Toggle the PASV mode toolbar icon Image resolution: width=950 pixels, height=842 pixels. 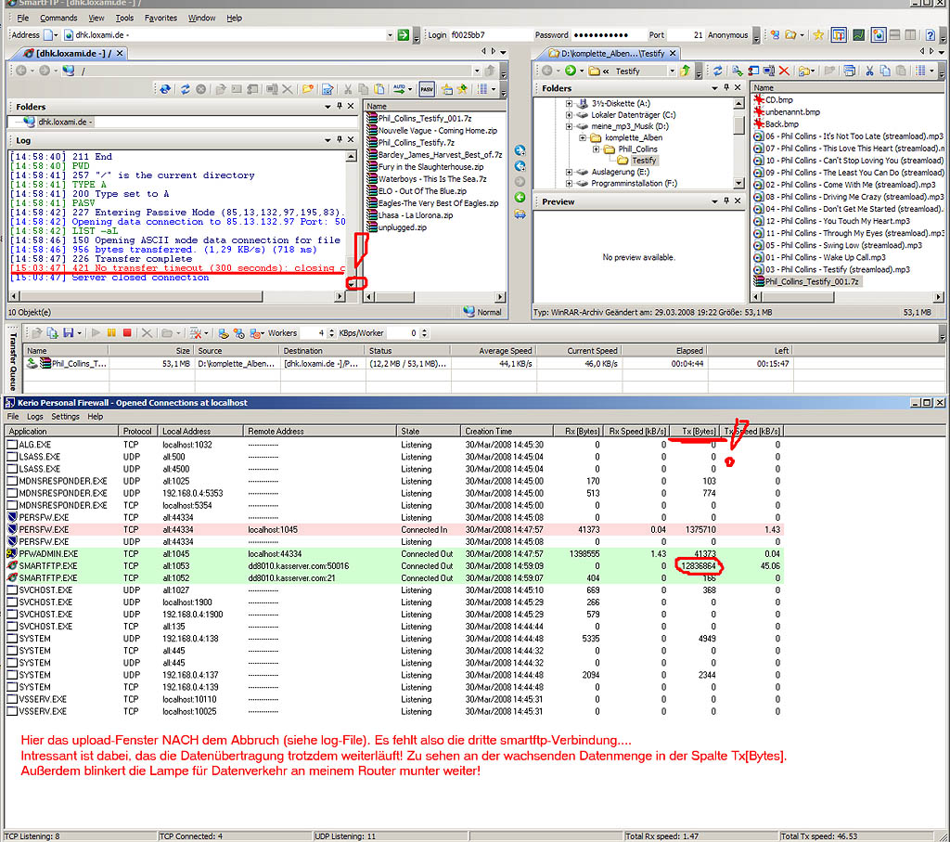pyautogui.click(x=426, y=89)
